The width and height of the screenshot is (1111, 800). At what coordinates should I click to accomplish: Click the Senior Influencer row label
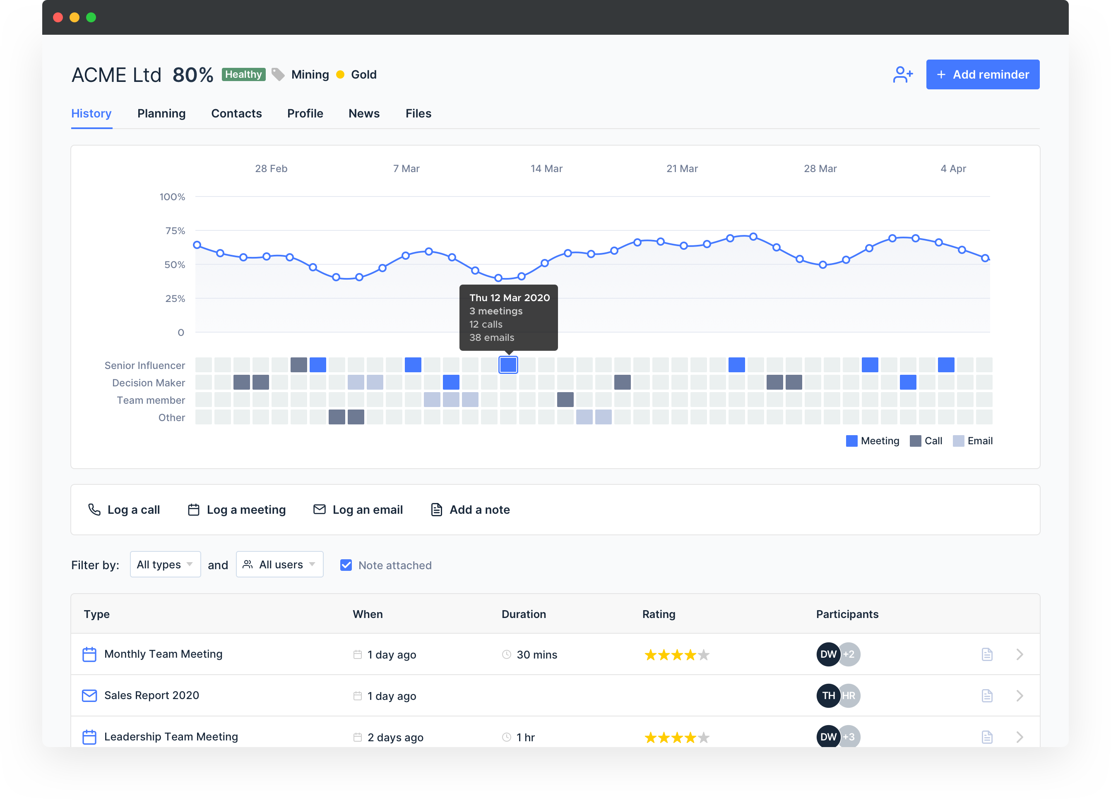(144, 365)
